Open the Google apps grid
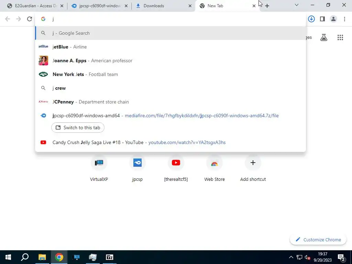Image resolution: width=352 pixels, height=264 pixels. click(340, 37)
